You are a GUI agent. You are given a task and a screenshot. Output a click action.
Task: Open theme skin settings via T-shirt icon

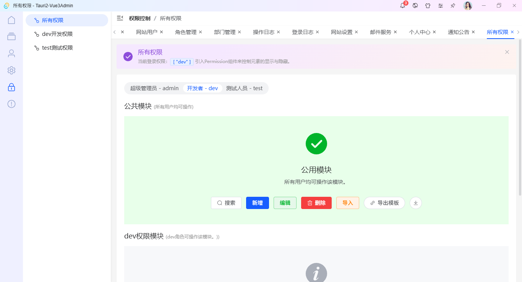[x=428, y=5]
